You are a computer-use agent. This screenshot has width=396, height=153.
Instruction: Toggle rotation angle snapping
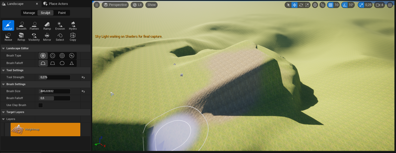345,5
